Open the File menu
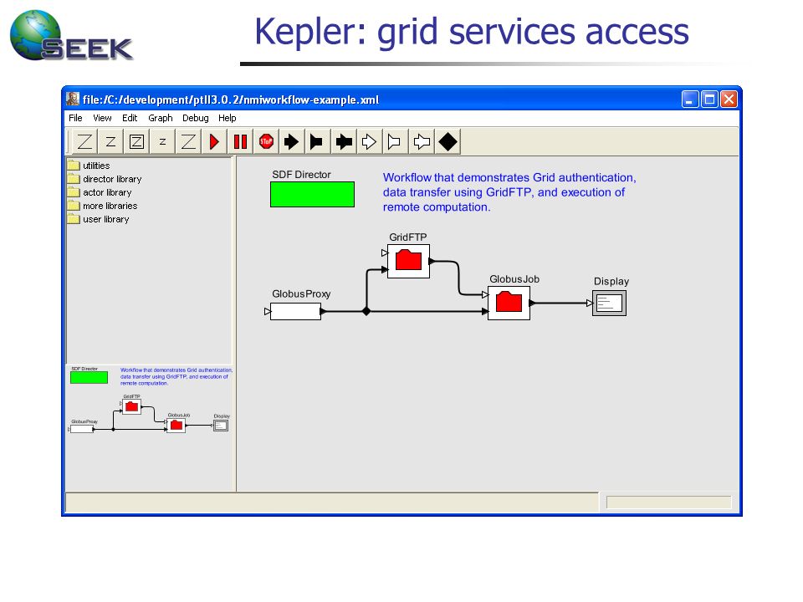This screenshot has height=602, width=803. point(75,118)
